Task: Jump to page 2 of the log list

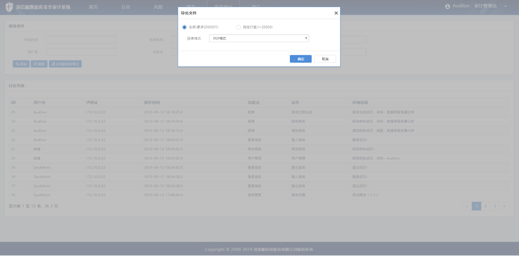Action: (x=485, y=206)
